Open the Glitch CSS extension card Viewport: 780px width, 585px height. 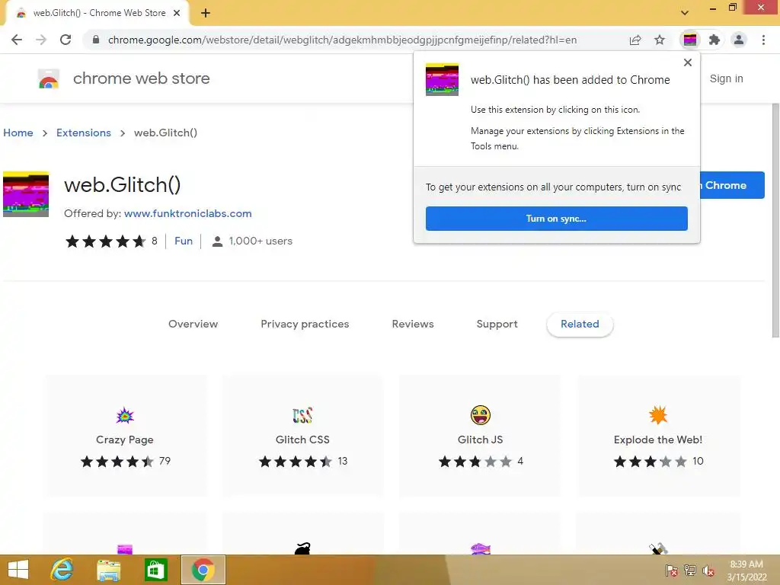(302, 436)
